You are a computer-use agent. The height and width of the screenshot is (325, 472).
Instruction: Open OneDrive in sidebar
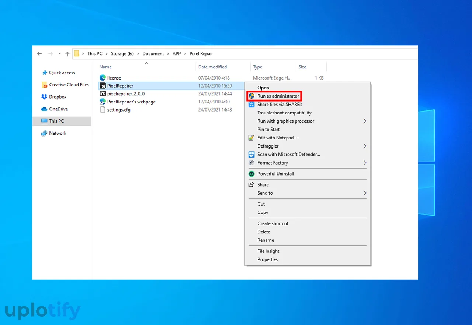tap(59, 109)
